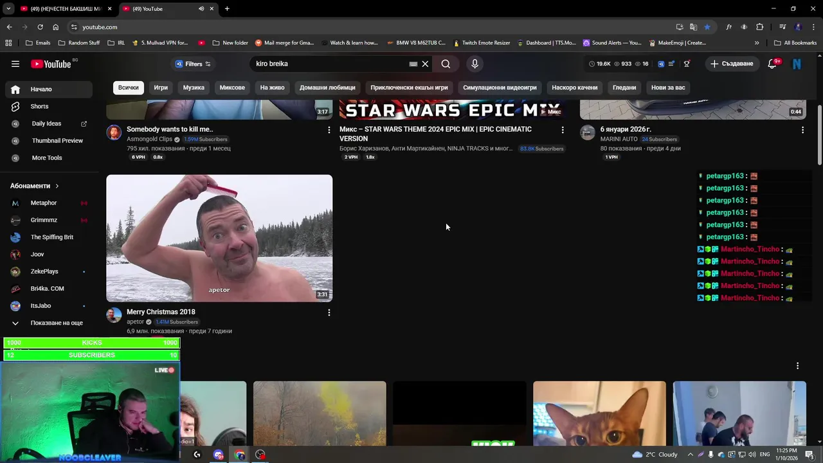
Task: Open options for Merry Christmas 2018 video
Action: (329, 313)
